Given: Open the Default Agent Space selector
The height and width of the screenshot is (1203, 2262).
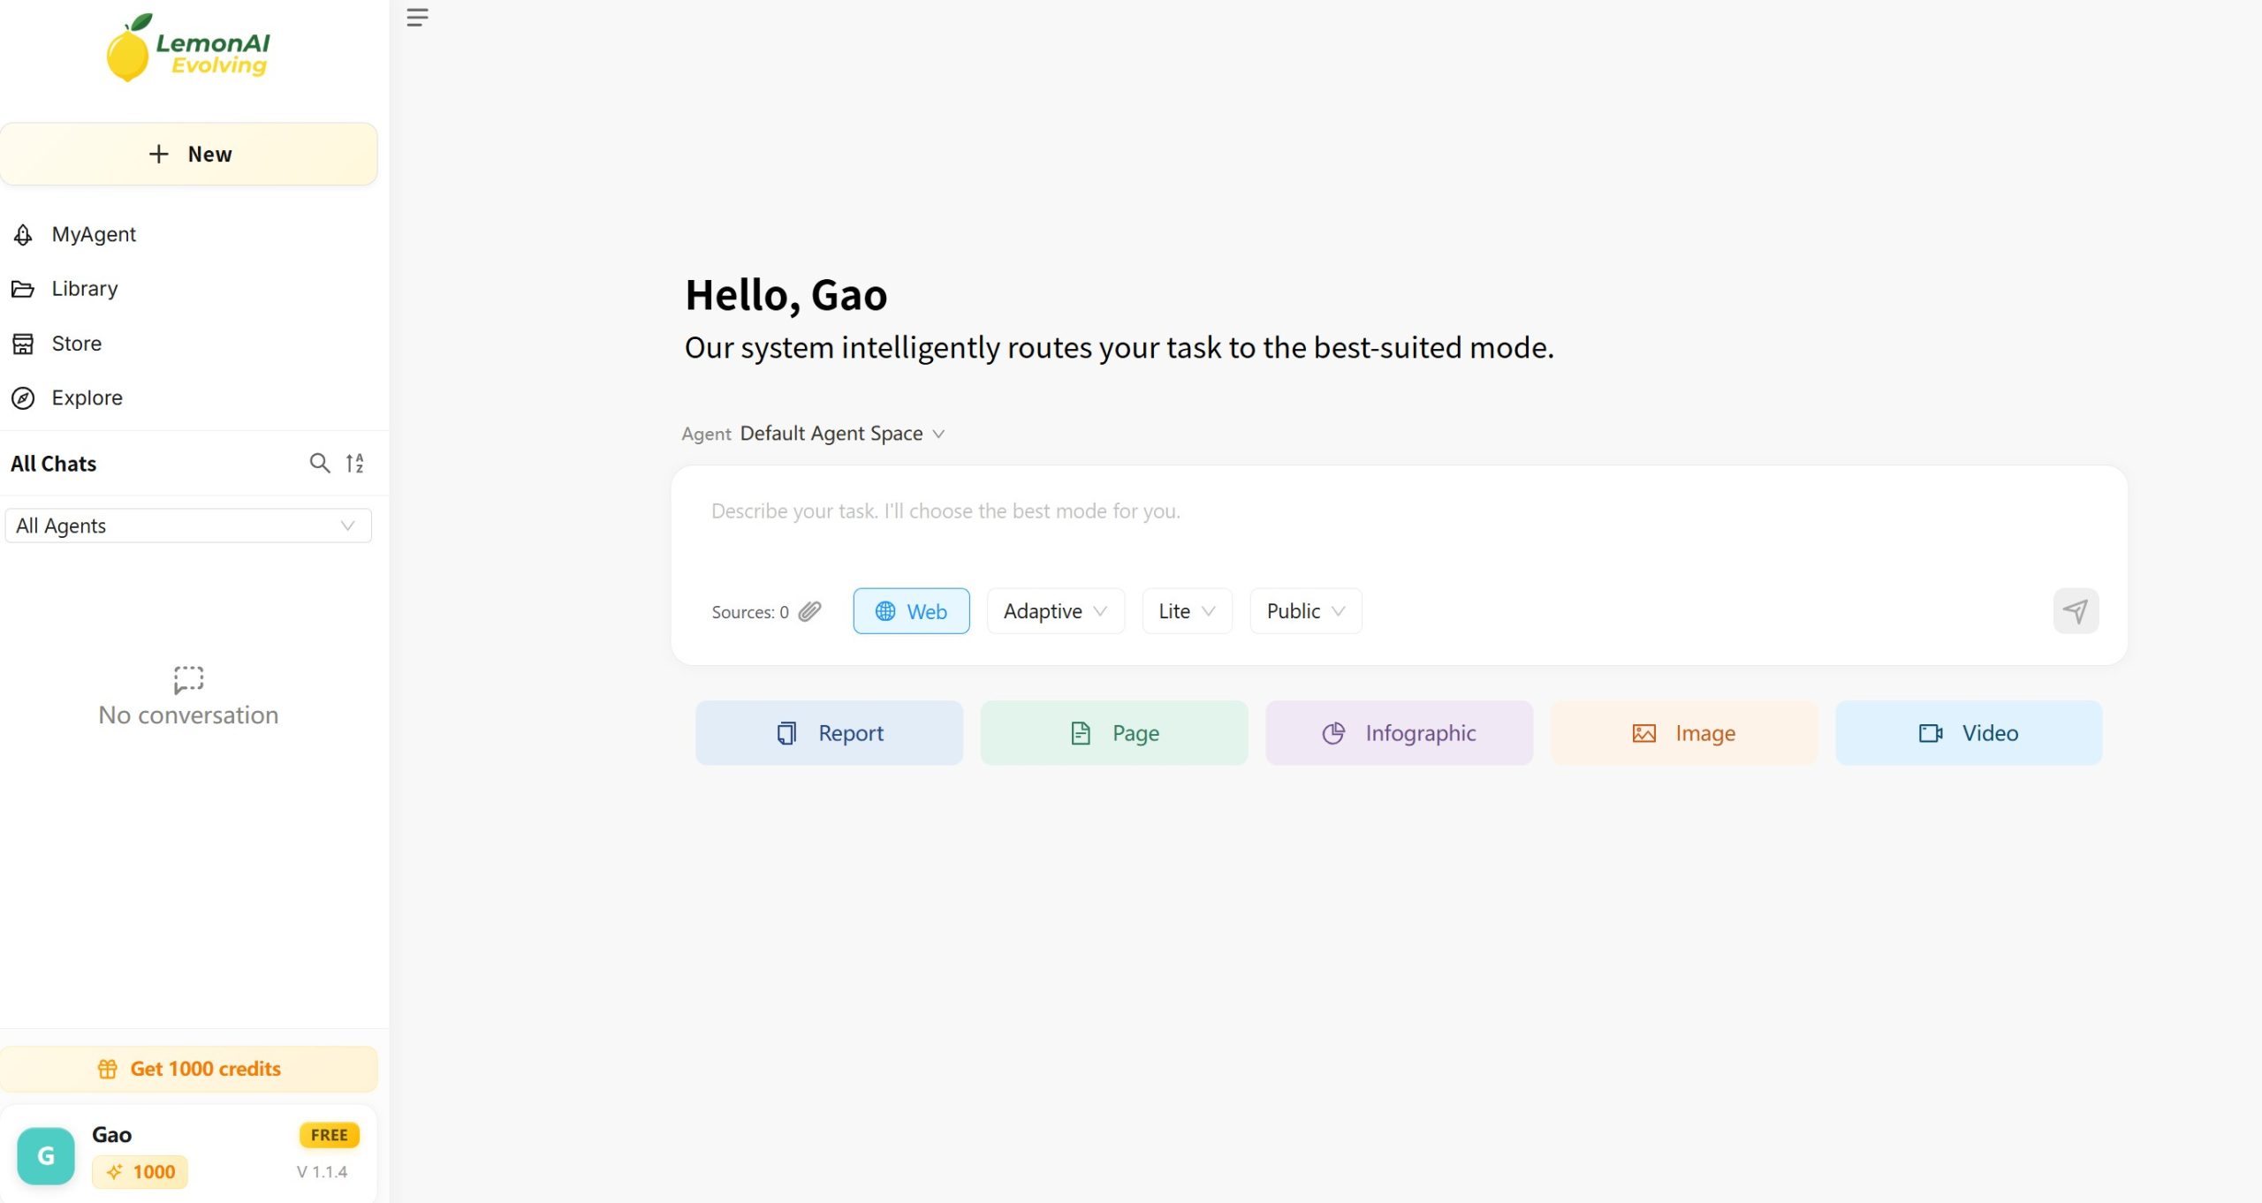Looking at the screenshot, I should pos(842,434).
